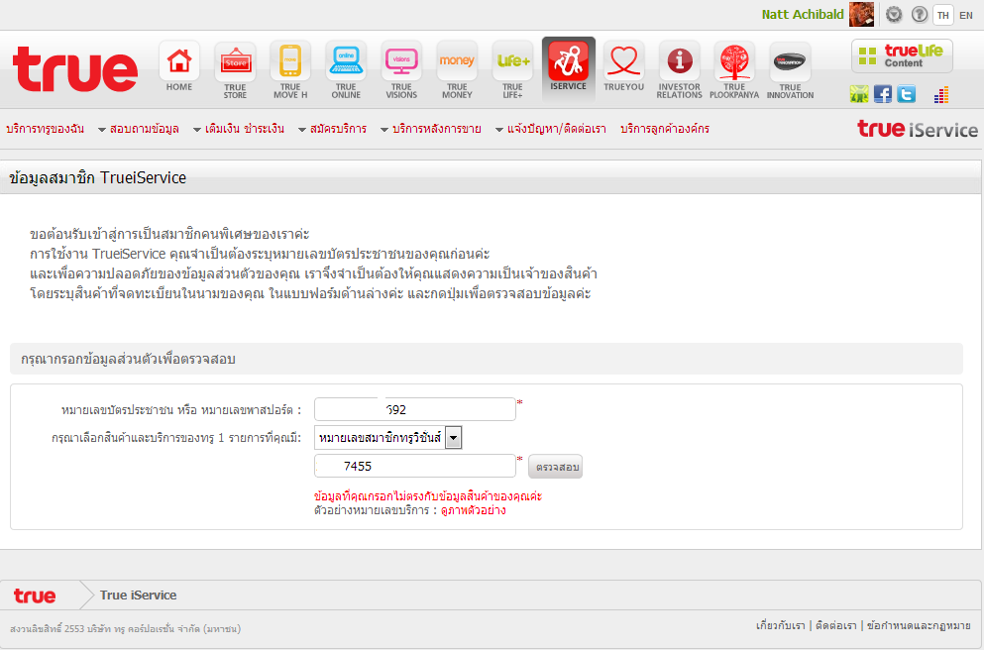Click the Natt Achibald profile picture
The height and width of the screenshot is (650, 984).
pos(861,15)
